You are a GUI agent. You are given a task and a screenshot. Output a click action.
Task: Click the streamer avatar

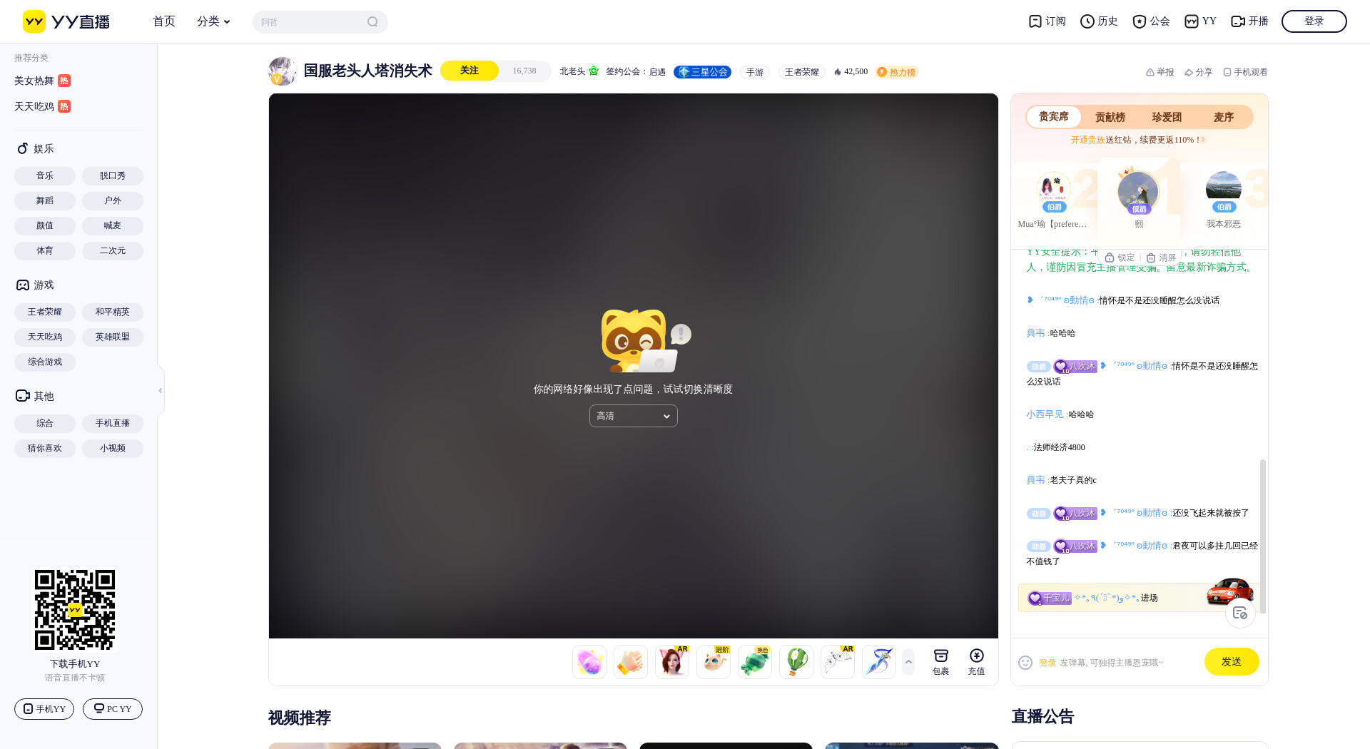click(283, 71)
